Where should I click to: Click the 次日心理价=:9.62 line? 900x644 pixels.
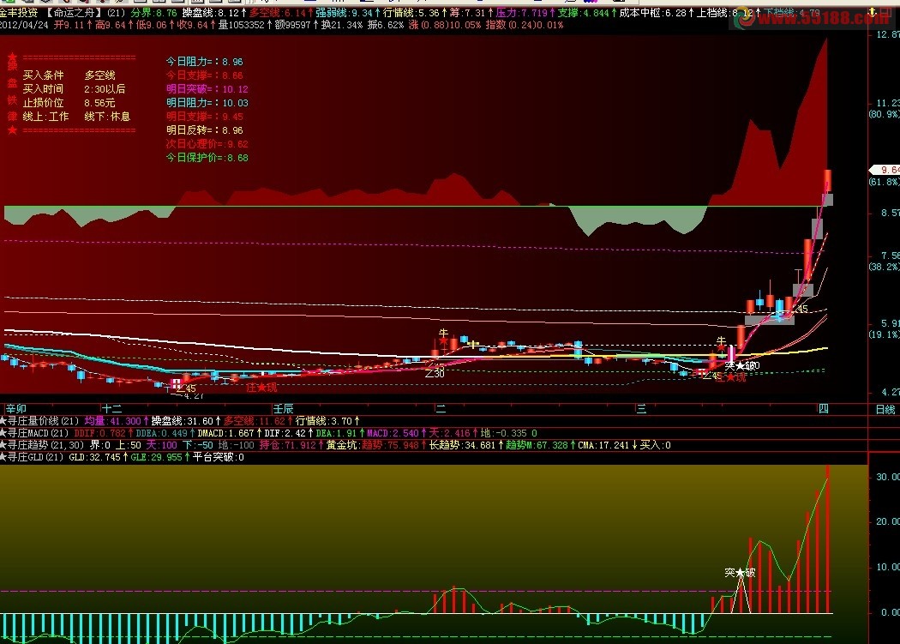(207, 144)
